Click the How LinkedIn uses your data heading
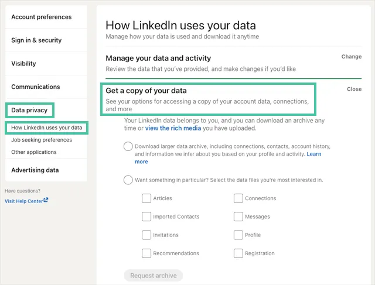 pos(181,25)
